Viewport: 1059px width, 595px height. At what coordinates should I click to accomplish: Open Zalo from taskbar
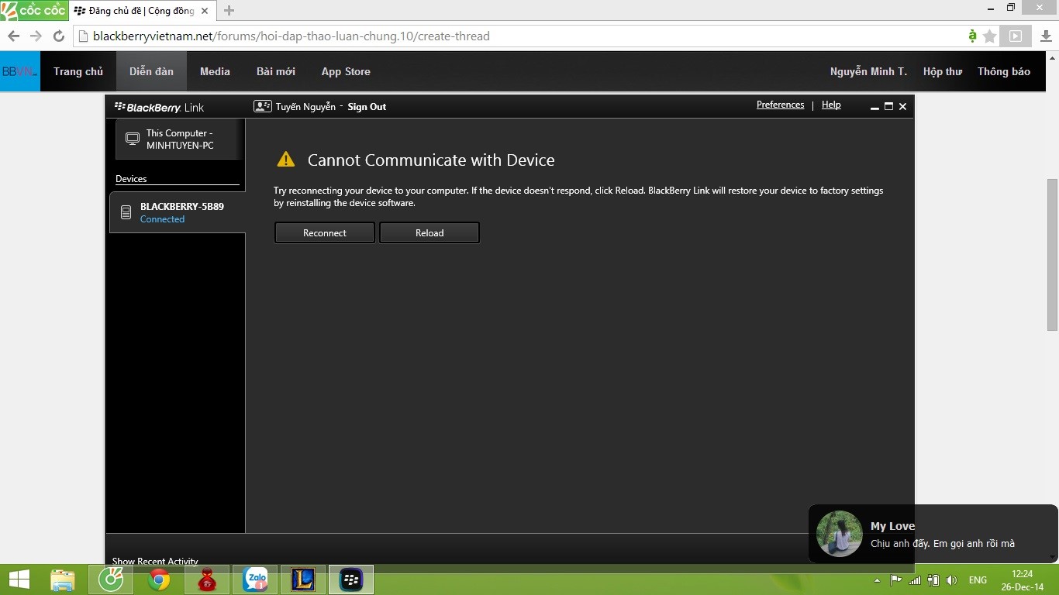[255, 580]
